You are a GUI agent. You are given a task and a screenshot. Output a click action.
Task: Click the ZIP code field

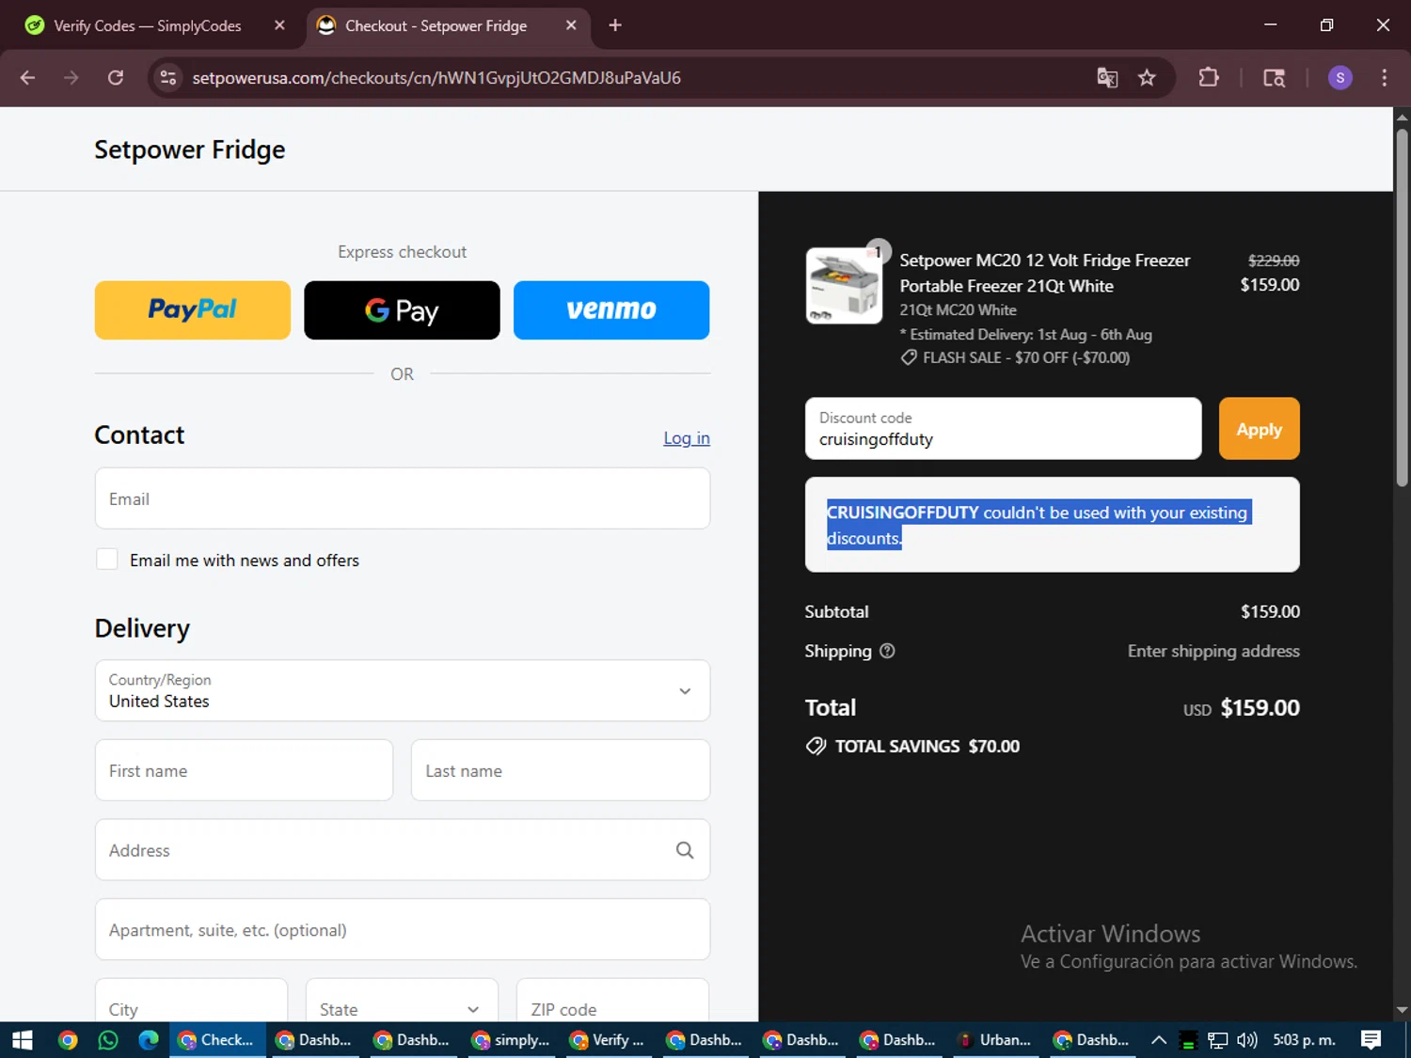(612, 1001)
